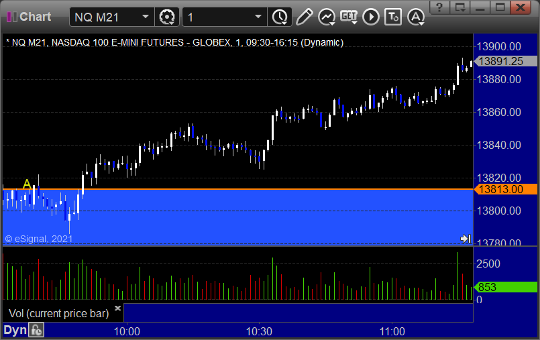Click the 13860.00 price axis label
Viewport: 540px width, 340px height.
pyautogui.click(x=499, y=112)
